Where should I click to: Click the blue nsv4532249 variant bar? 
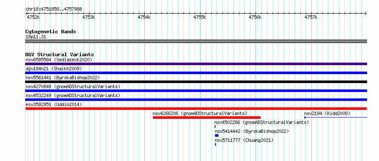pyautogui.click(x=196, y=100)
